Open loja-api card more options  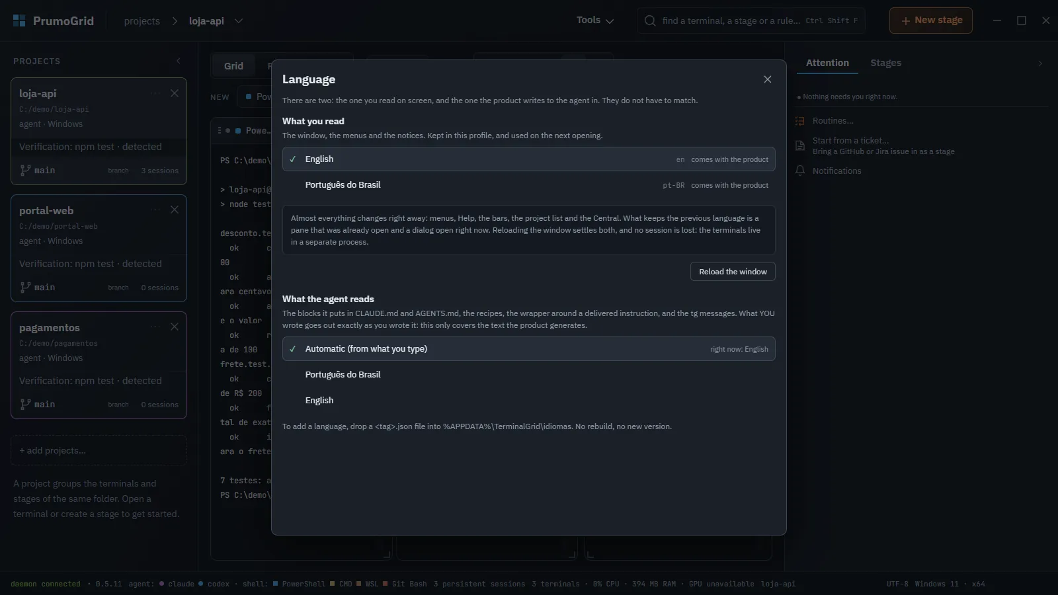point(155,93)
